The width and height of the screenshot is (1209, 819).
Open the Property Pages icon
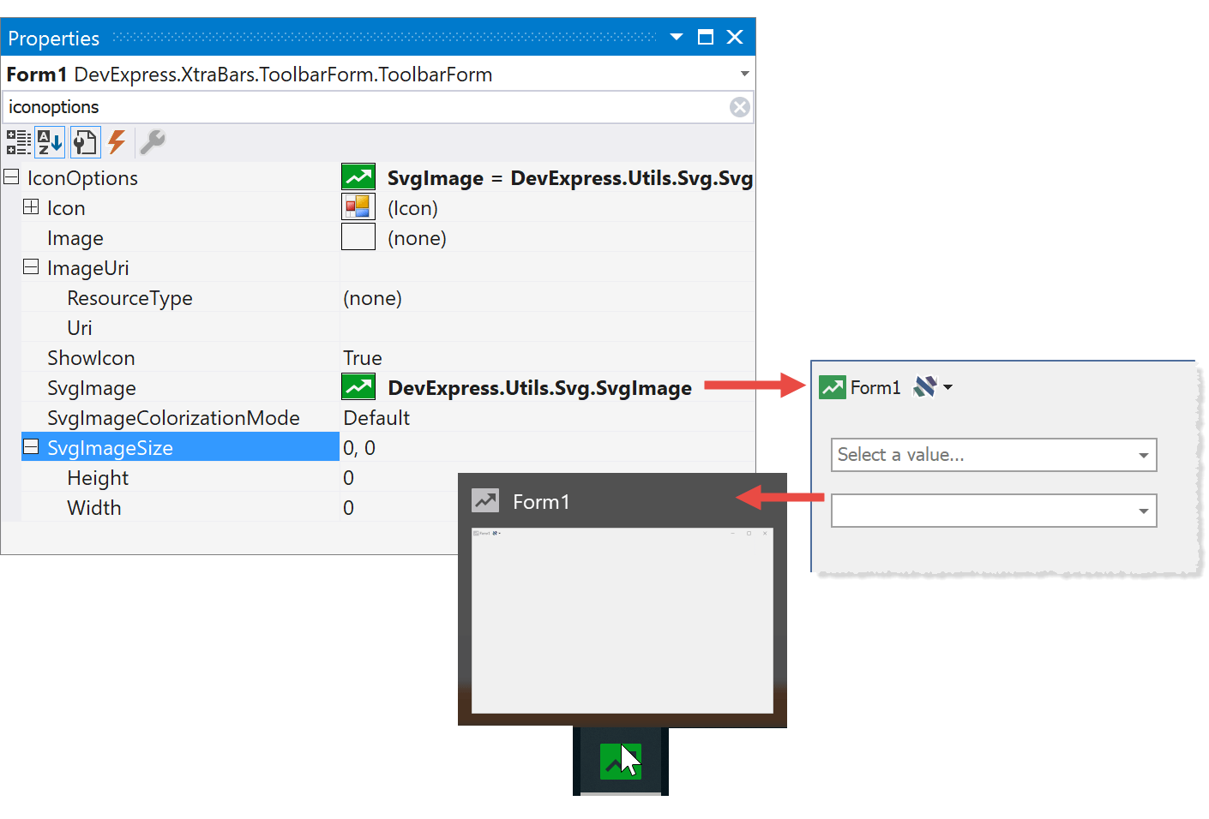point(85,142)
